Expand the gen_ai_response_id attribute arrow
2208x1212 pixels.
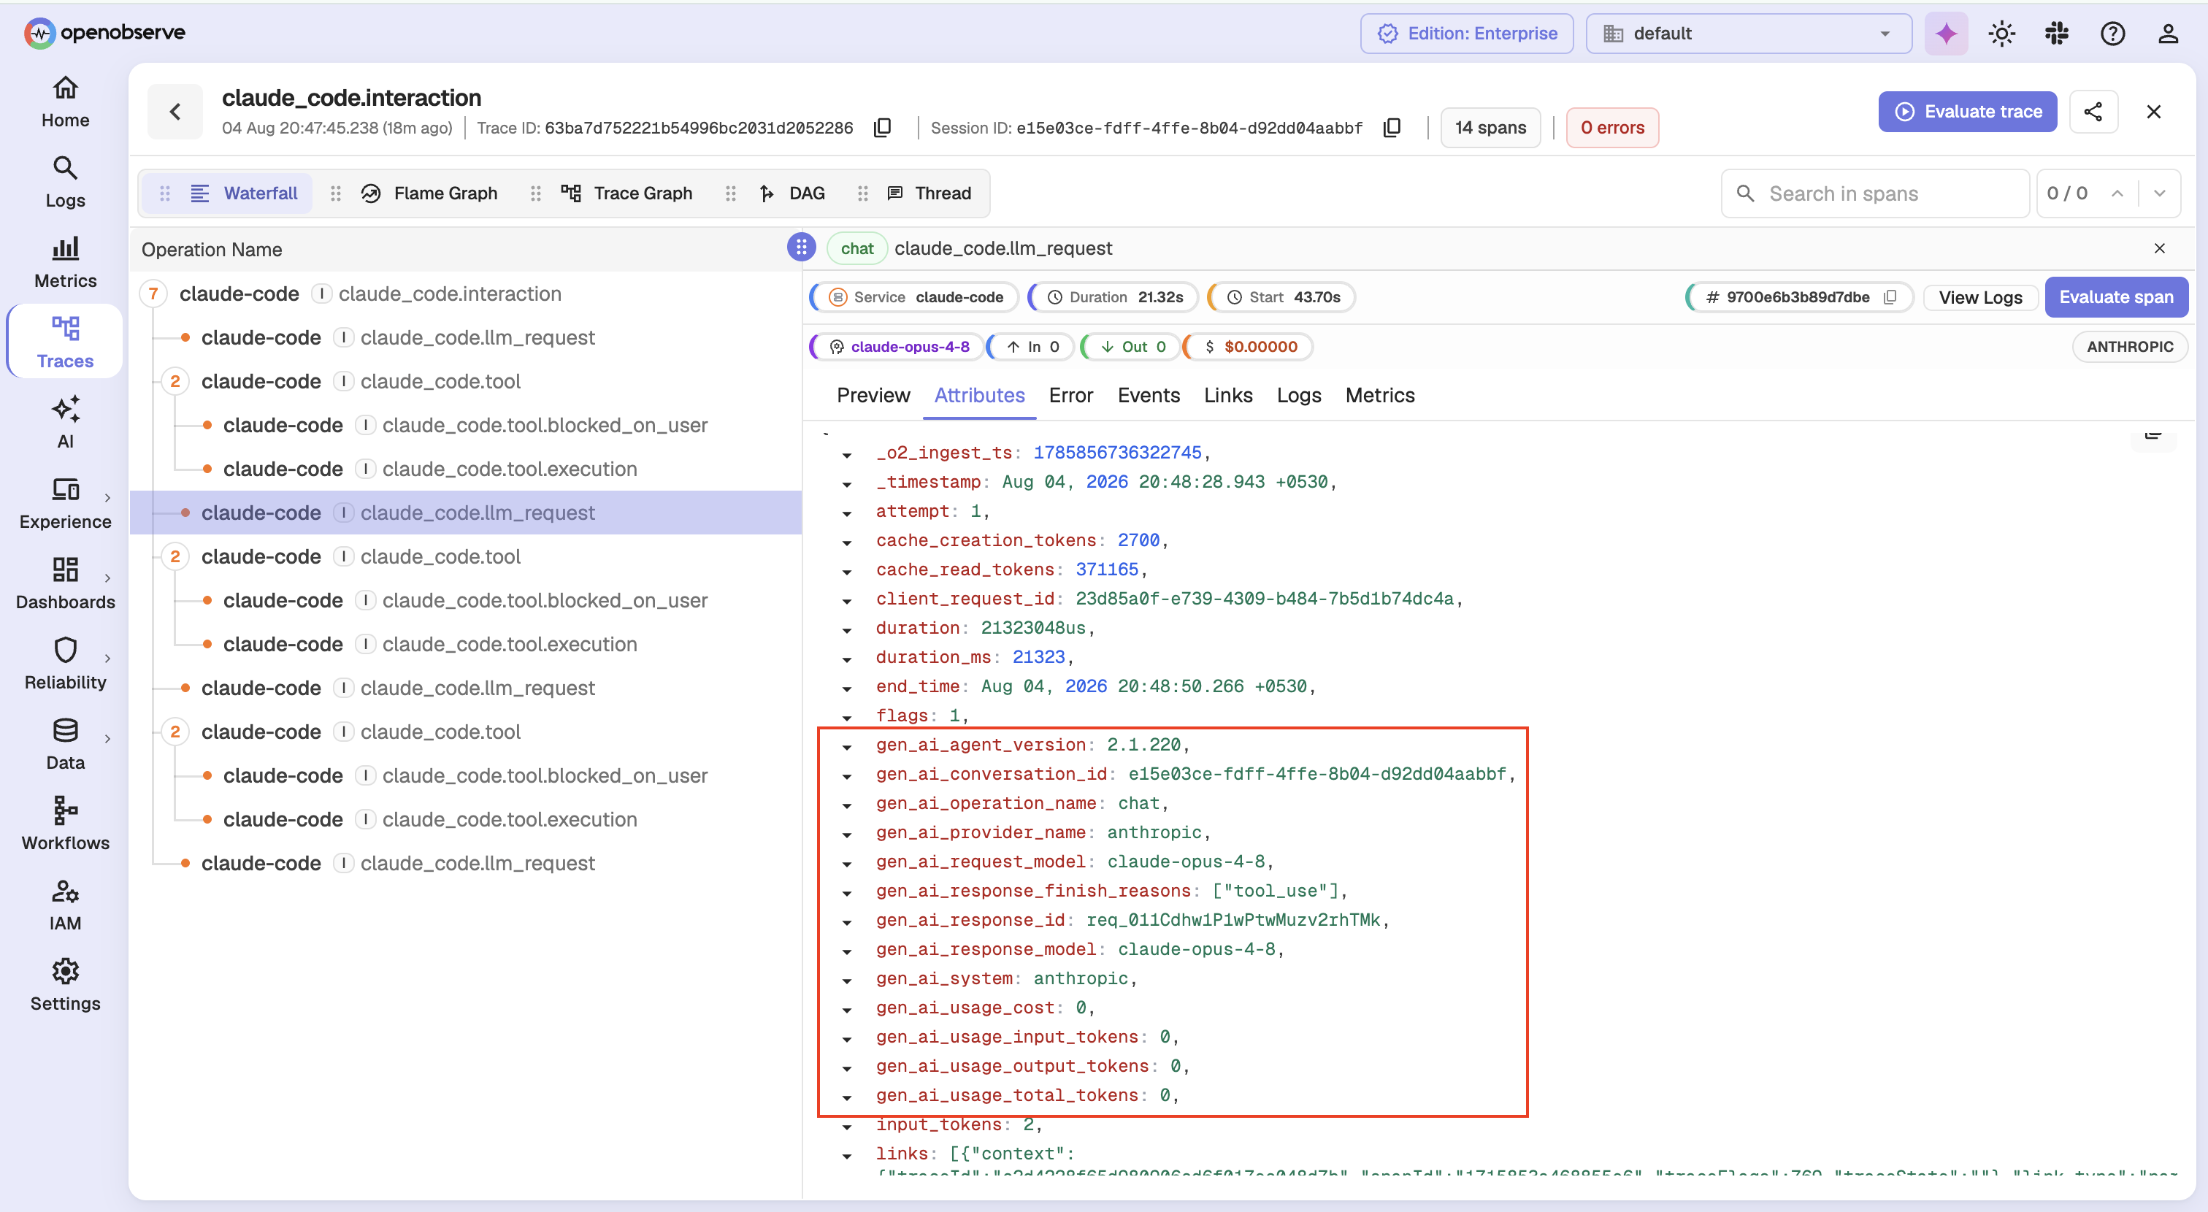pos(846,922)
